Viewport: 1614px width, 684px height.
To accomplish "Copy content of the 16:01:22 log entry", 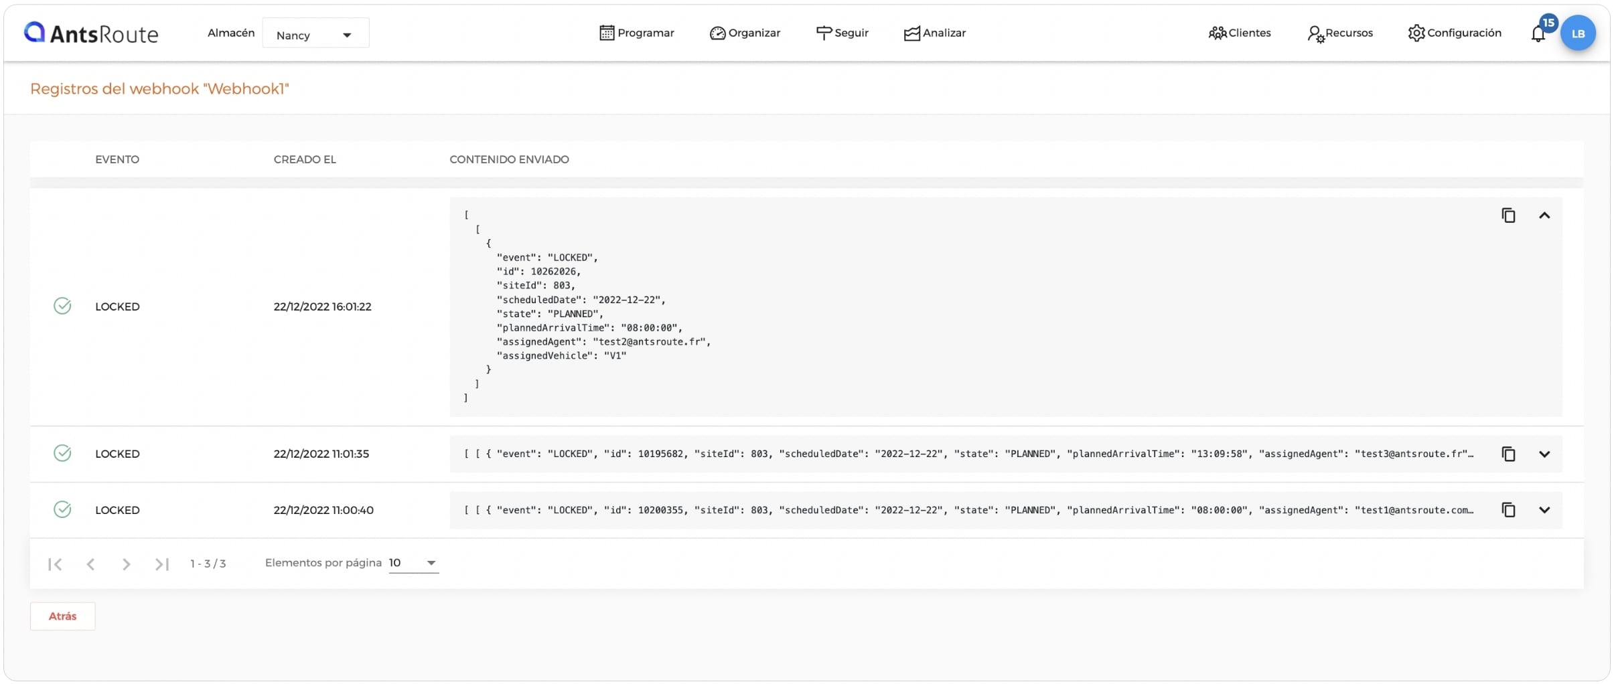I will [x=1508, y=216].
